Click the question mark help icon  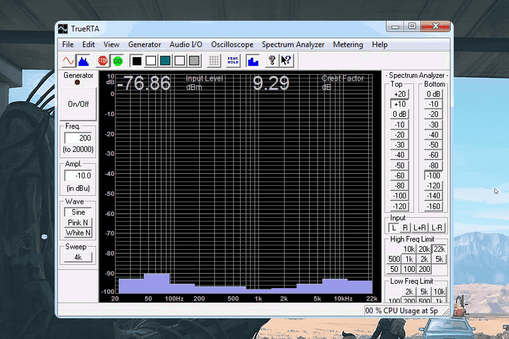coord(271,61)
